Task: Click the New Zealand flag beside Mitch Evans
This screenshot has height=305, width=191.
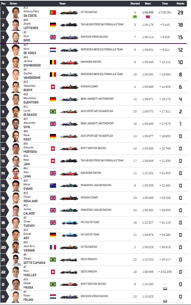Action: click(53, 185)
